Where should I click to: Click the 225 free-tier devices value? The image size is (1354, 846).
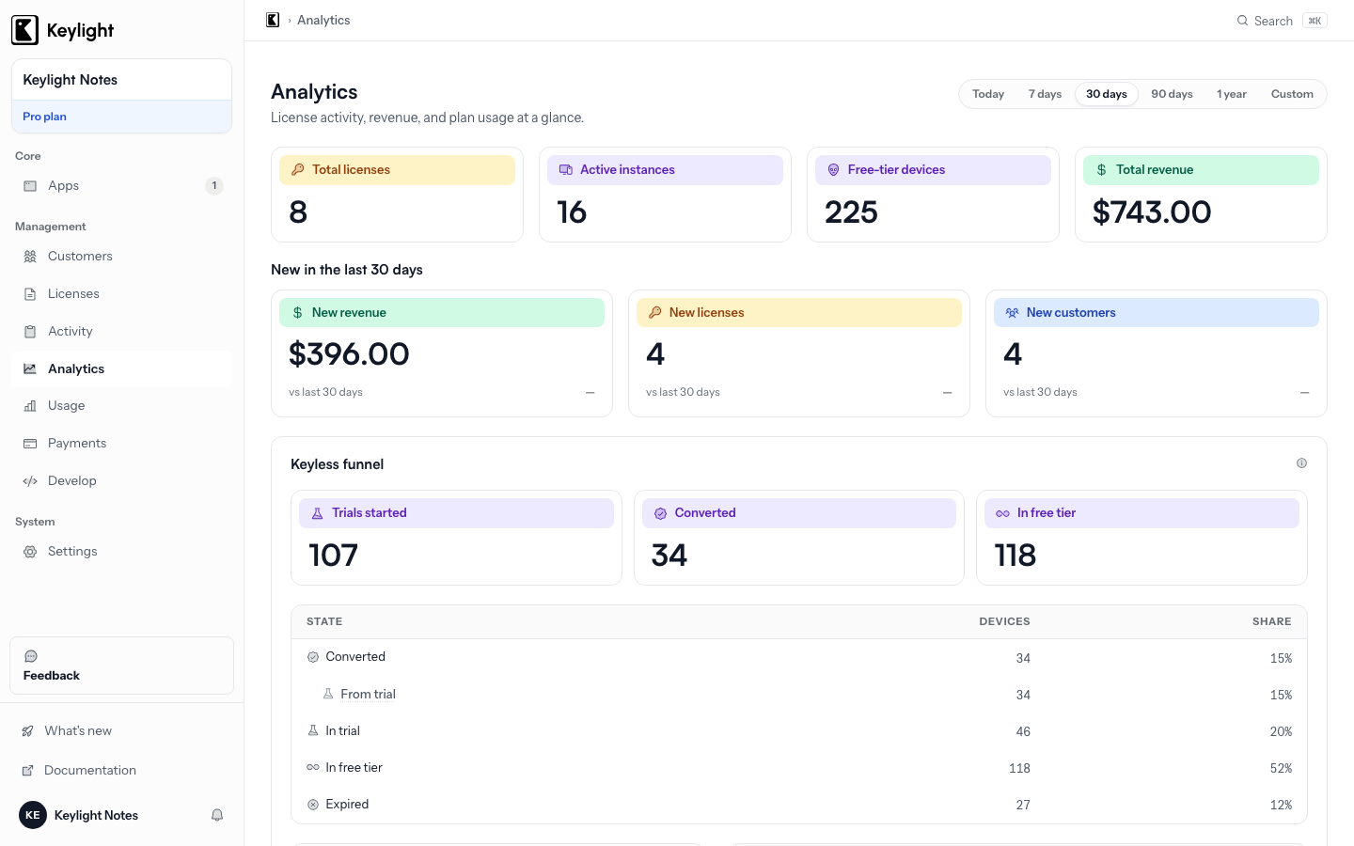[x=851, y=212]
